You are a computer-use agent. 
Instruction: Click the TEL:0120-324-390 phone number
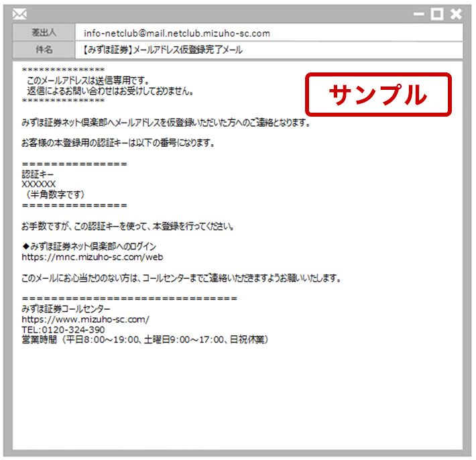[63, 330]
